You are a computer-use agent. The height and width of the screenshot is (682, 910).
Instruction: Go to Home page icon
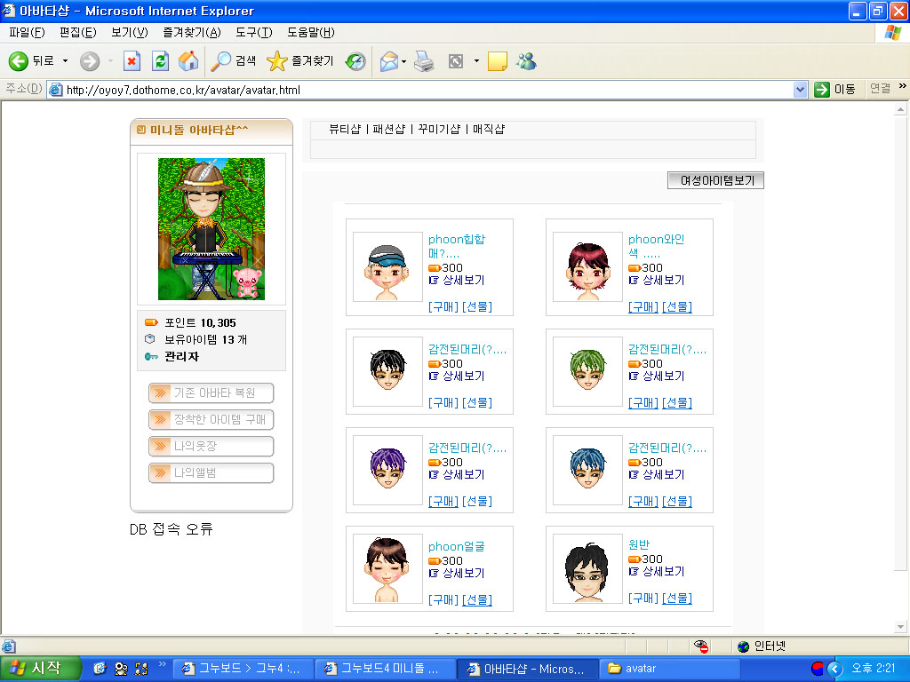188,61
